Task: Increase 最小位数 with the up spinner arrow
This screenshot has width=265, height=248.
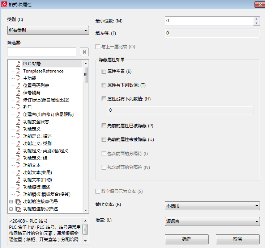Action: [x=256, y=19]
